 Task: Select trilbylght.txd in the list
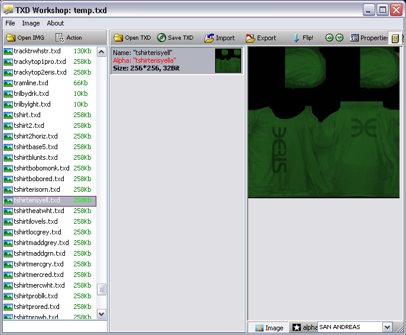(50, 104)
